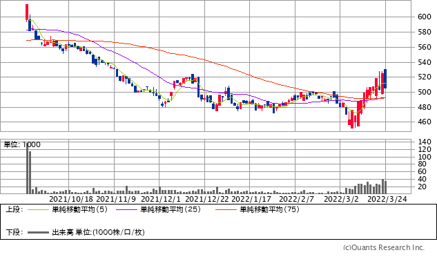Click the 560 price axis label
Image resolution: width=437 pixels, height=257 pixels.
pyautogui.click(x=425, y=48)
